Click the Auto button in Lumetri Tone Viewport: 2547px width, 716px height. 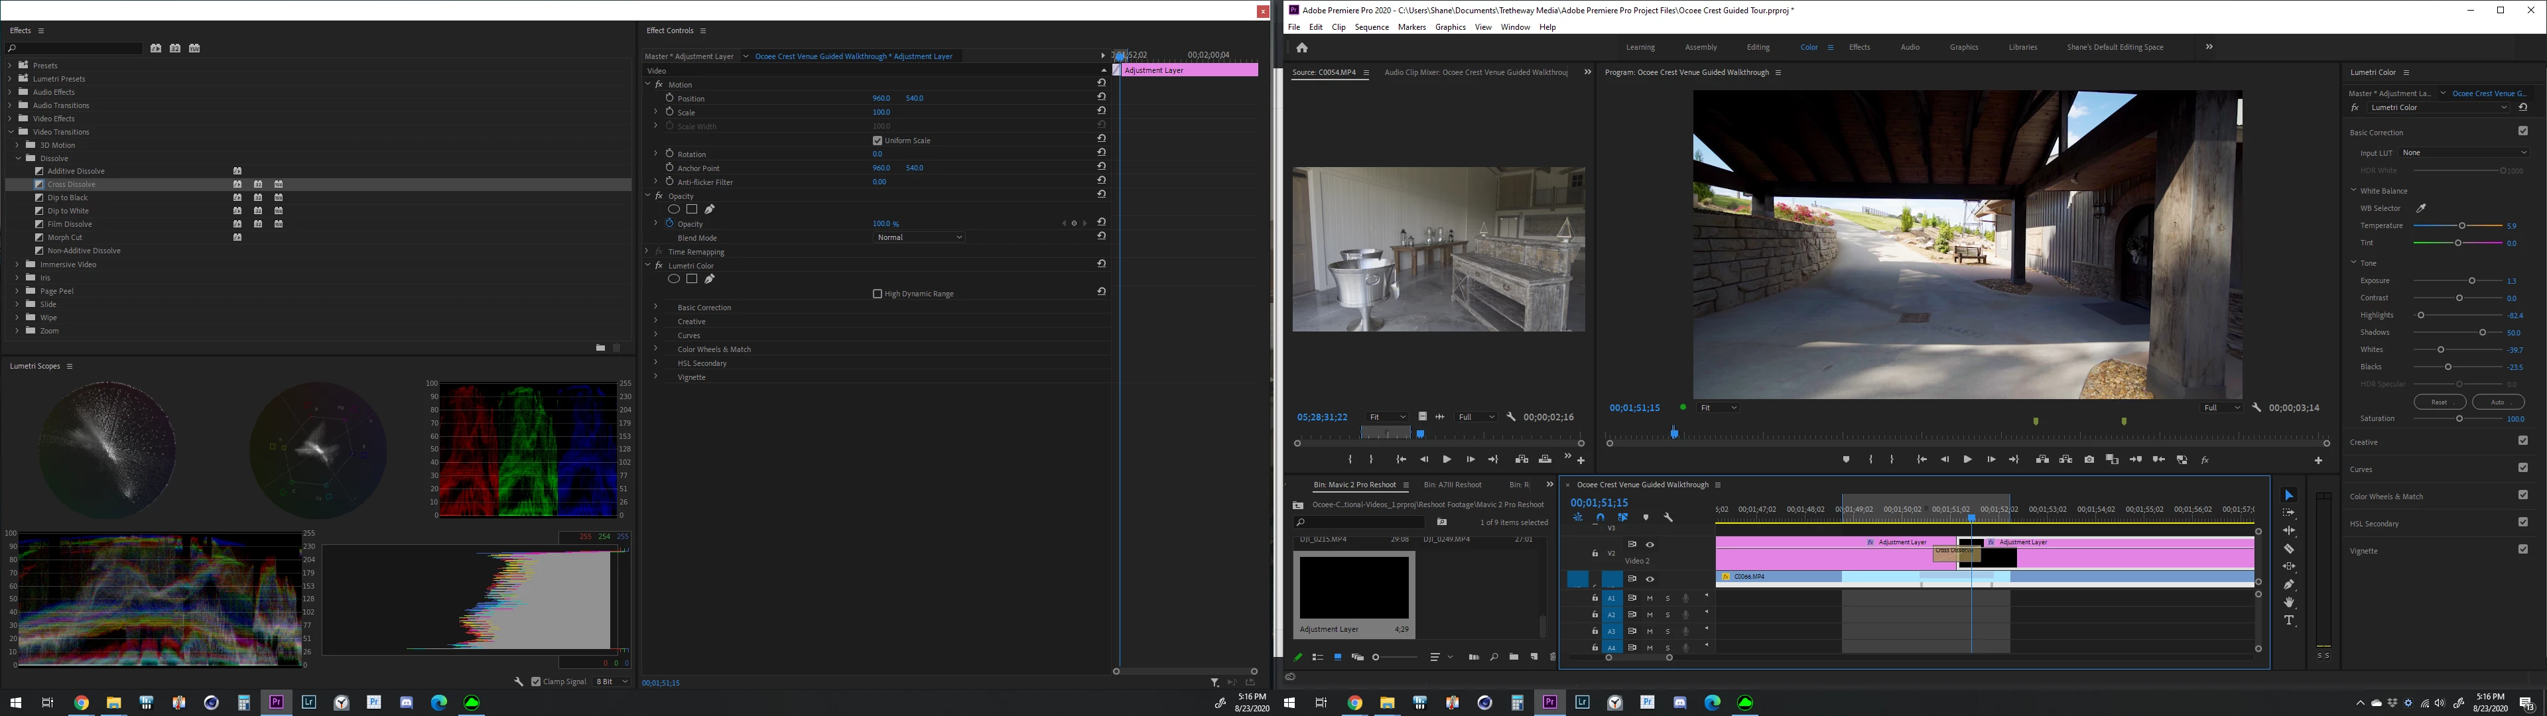pyautogui.click(x=2497, y=402)
